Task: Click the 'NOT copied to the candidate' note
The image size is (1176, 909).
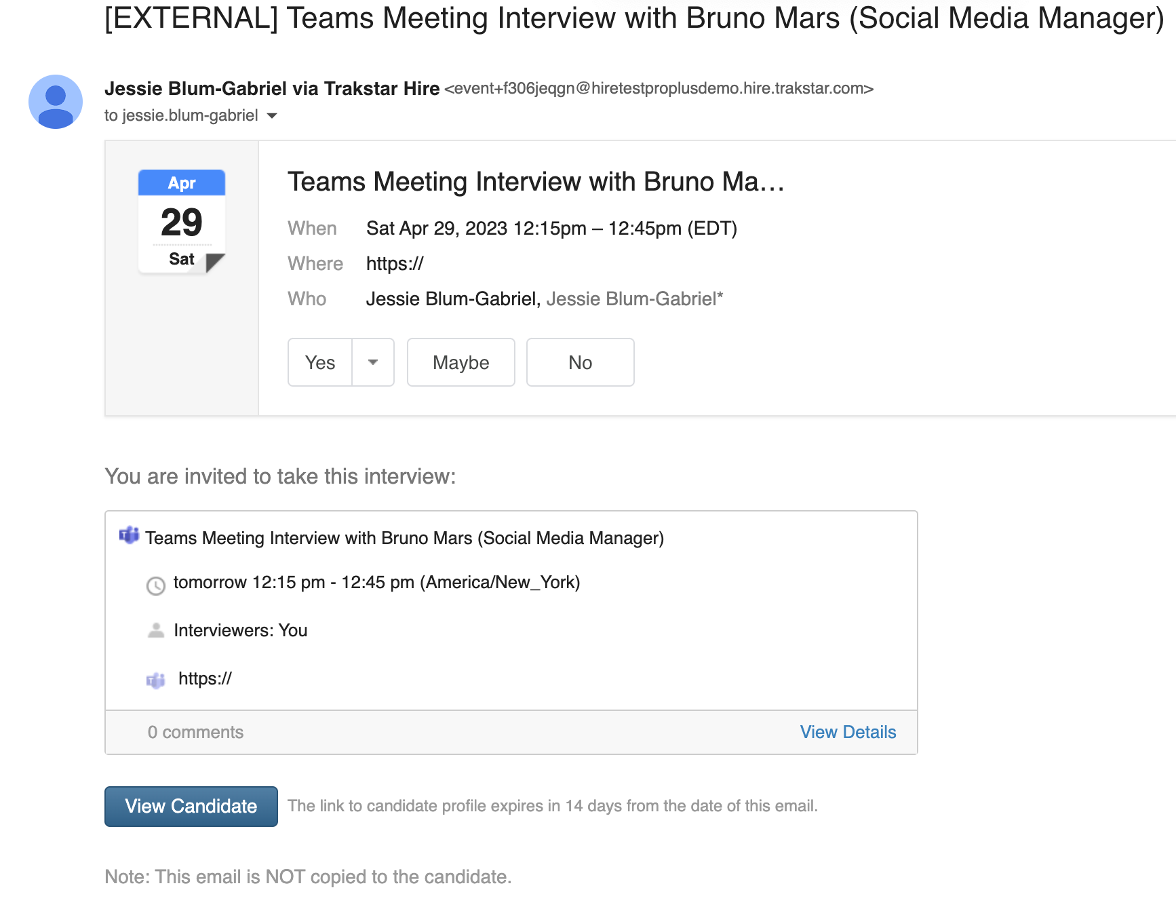Action: (x=308, y=876)
